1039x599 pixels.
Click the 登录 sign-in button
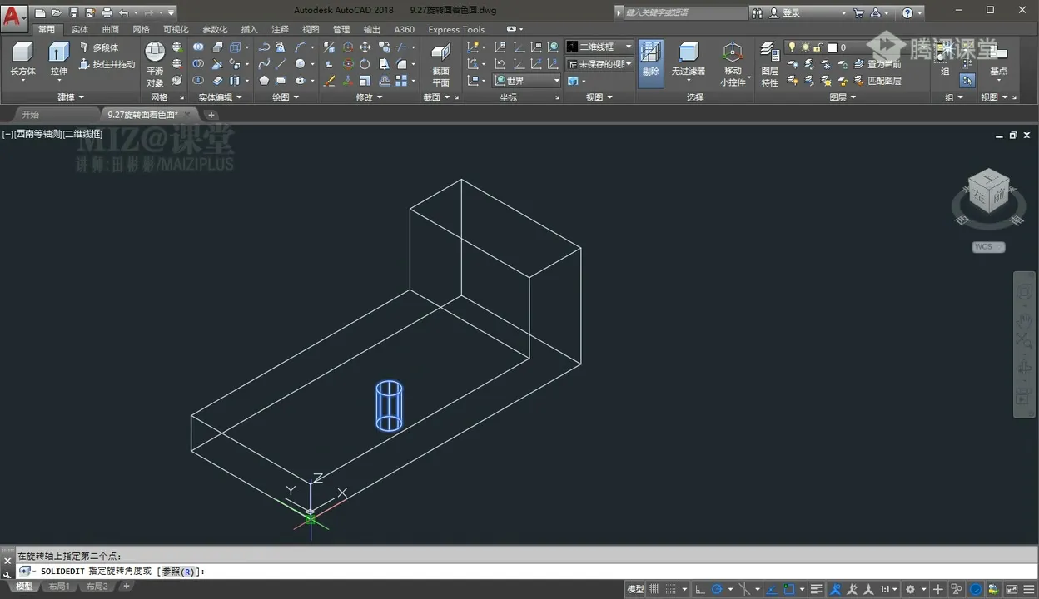pyautogui.click(x=790, y=12)
